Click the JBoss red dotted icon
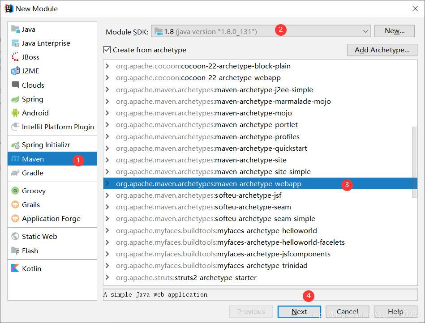 (x=15, y=57)
